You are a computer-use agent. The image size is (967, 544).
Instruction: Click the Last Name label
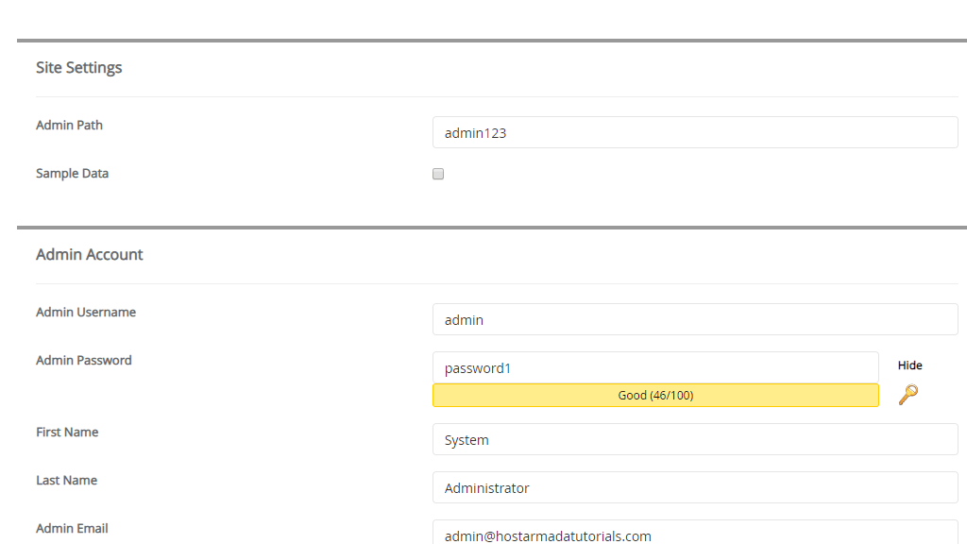(x=66, y=481)
